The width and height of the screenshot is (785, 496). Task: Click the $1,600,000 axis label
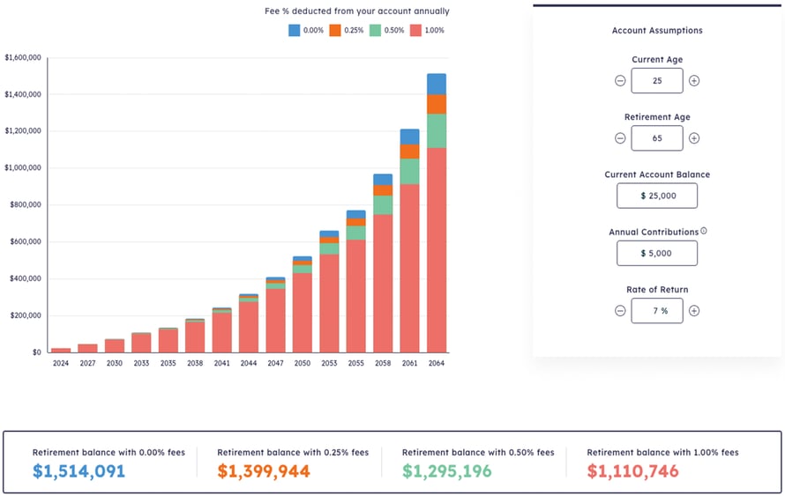point(23,57)
